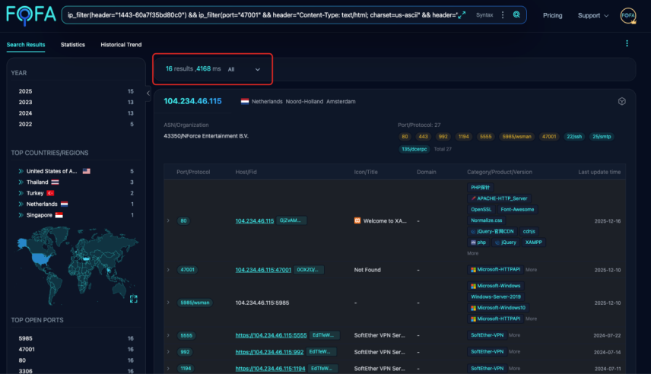Click the Syntax helper in the search bar
Screen dimensions: 651x374
click(x=484, y=15)
